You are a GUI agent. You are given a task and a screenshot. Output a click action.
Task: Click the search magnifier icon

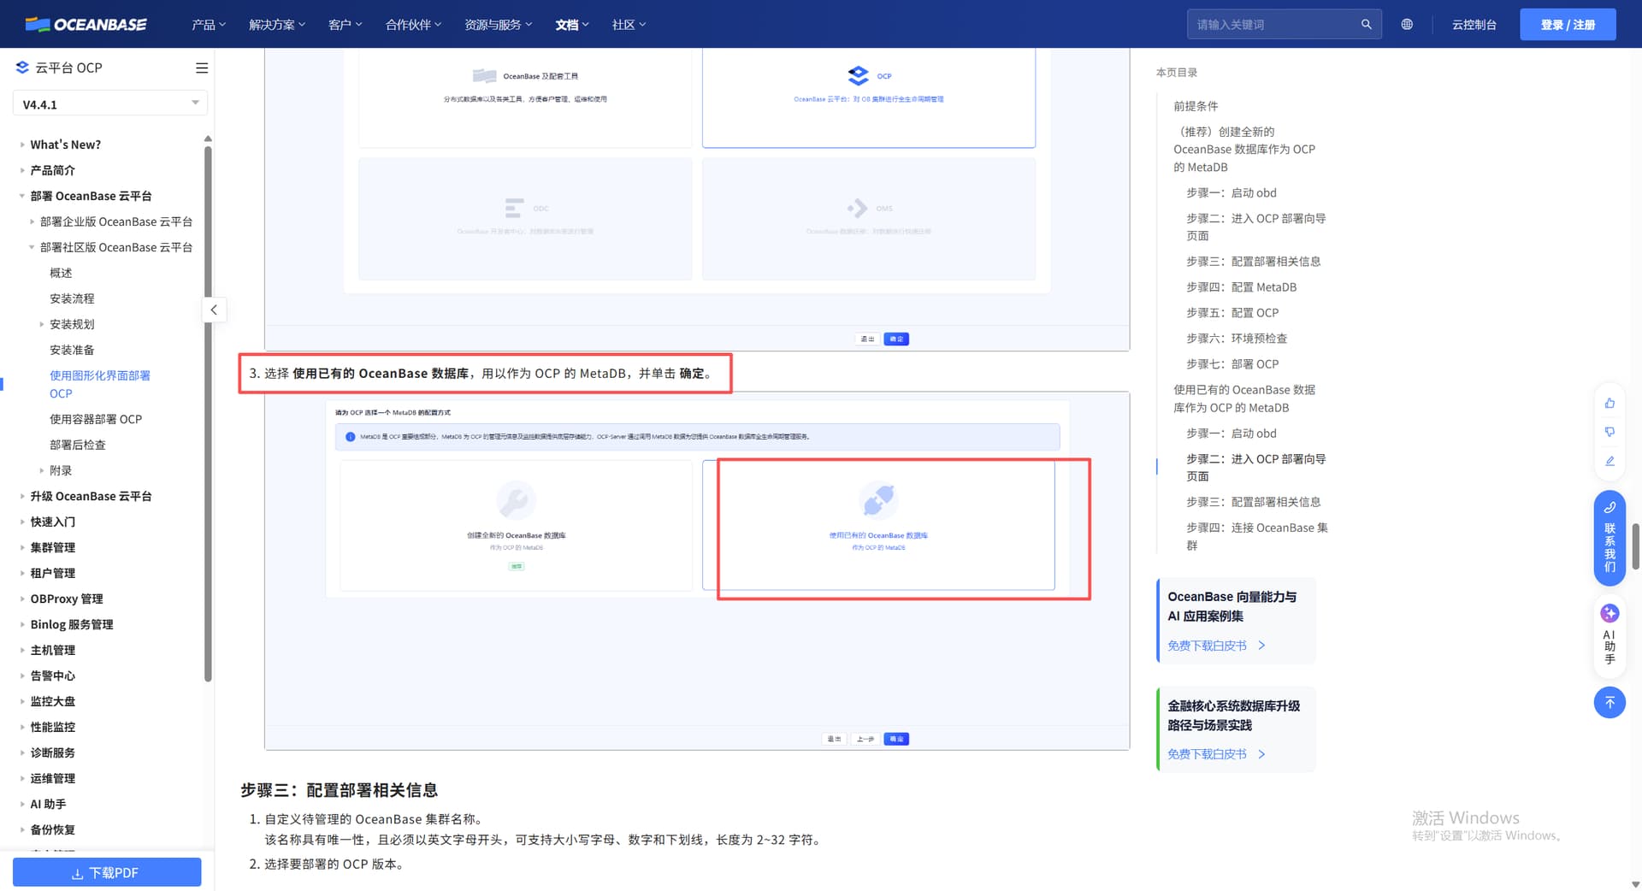1367,24
